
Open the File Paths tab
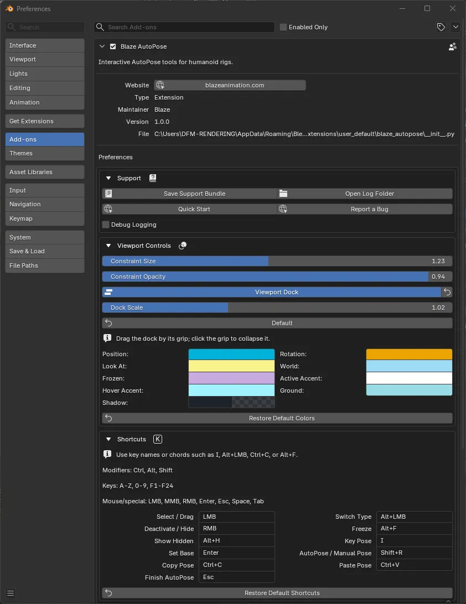pyautogui.click(x=45, y=265)
